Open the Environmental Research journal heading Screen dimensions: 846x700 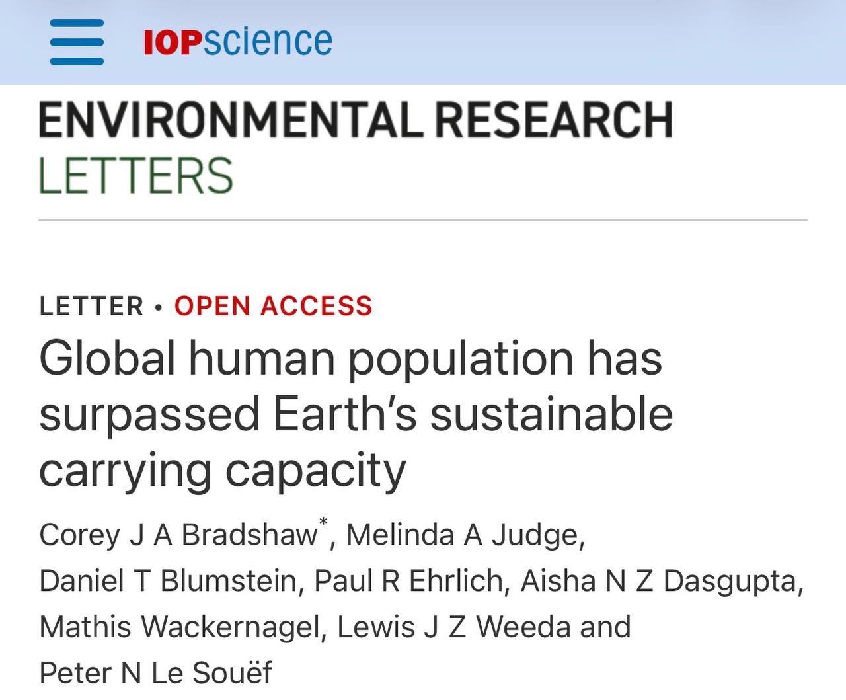click(356, 120)
